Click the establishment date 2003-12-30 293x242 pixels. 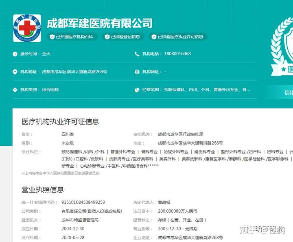pyautogui.click(x=73, y=229)
